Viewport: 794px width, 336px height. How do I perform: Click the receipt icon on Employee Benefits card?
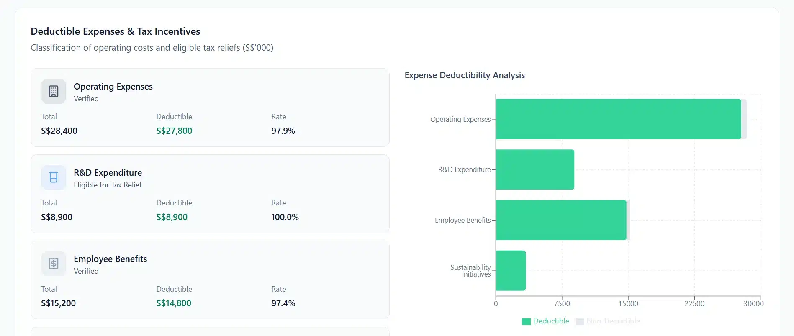click(x=53, y=263)
